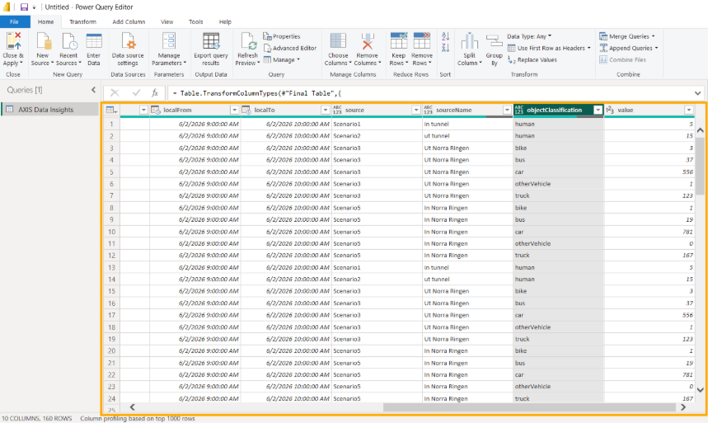Click the horizontal scrollbar left arrow

[133, 407]
